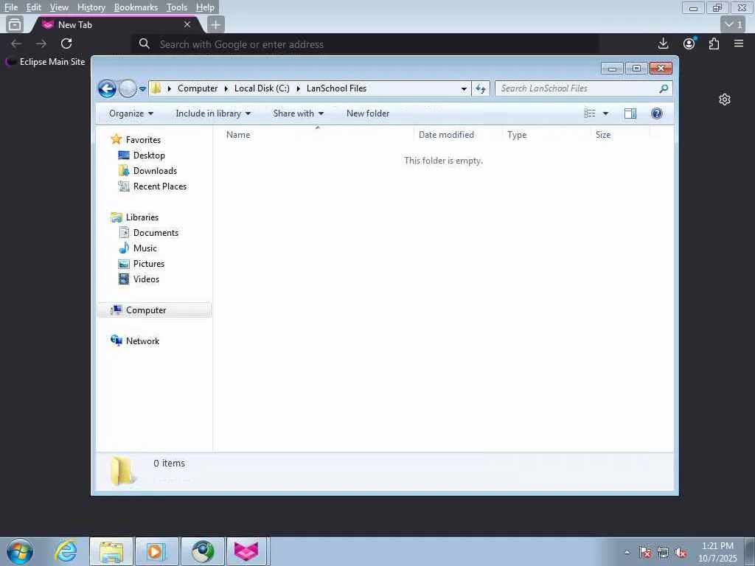Image resolution: width=755 pixels, height=566 pixels.
Task: Open the browser extensions puzzle icon
Action: pyautogui.click(x=714, y=43)
